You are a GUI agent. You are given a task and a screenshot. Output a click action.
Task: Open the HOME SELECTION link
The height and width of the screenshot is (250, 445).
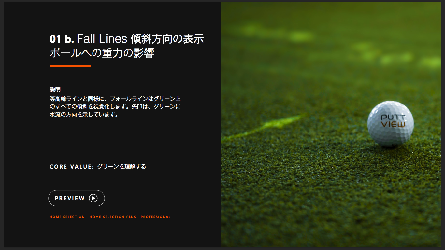tap(67, 217)
